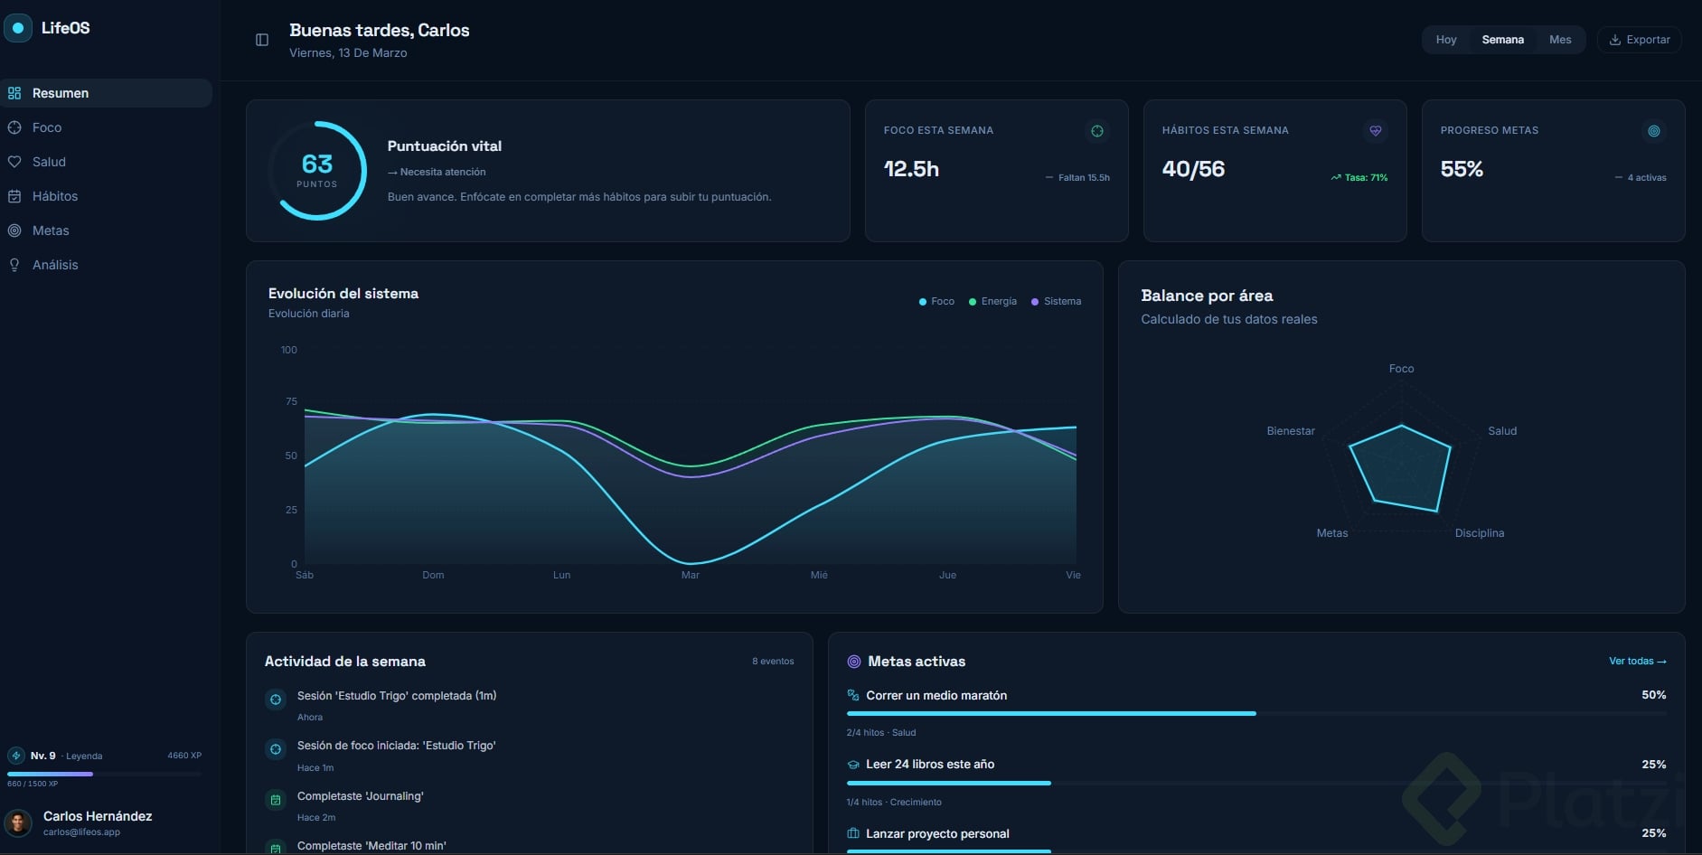Toggle the Sistema series in chart legend
1702x855 pixels.
pyautogui.click(x=1056, y=302)
